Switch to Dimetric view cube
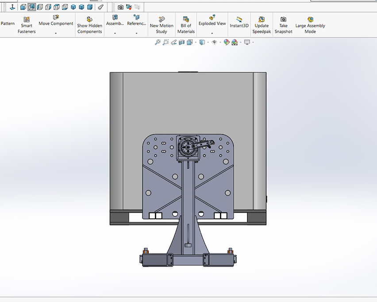 click(90, 7)
